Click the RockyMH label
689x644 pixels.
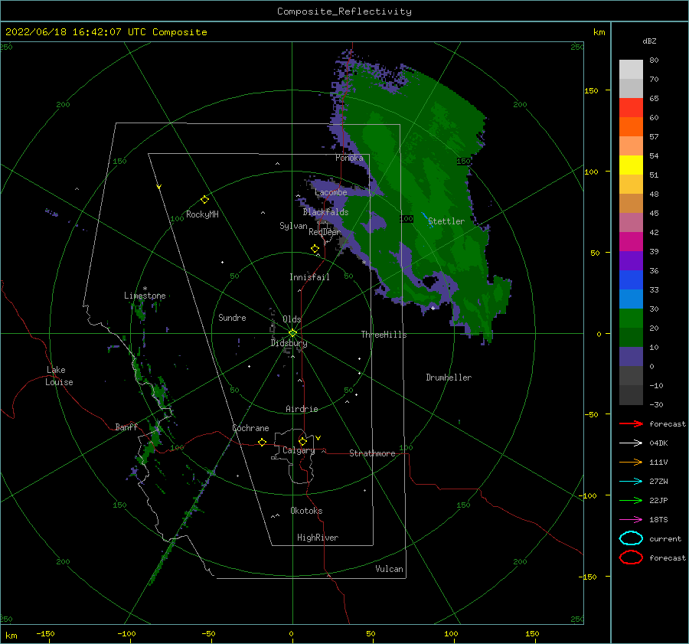(x=202, y=214)
